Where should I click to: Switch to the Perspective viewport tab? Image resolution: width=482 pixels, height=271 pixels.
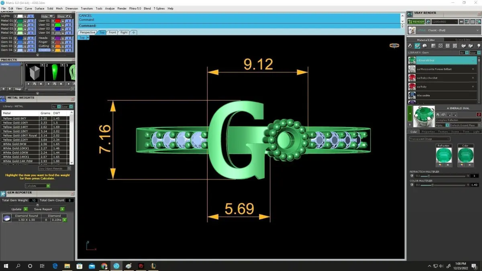[88, 33]
